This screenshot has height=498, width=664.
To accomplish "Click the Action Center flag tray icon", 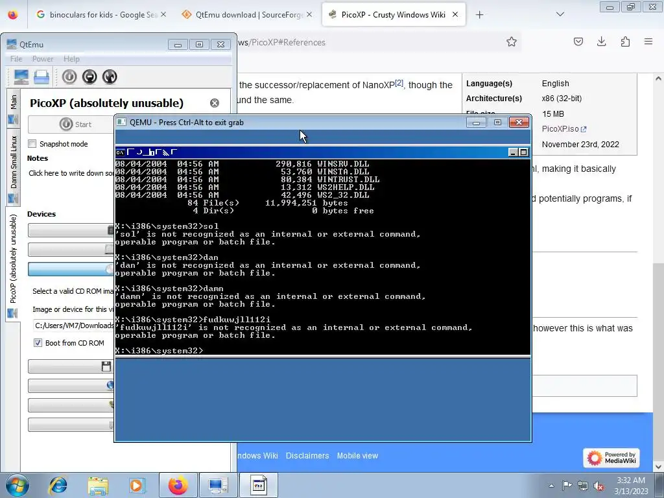I will [x=567, y=486].
